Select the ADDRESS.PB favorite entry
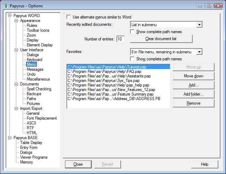This screenshot has width=226, height=174. click(x=119, y=99)
